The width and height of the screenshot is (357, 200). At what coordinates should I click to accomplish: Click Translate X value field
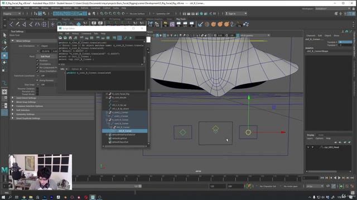tap(345, 42)
